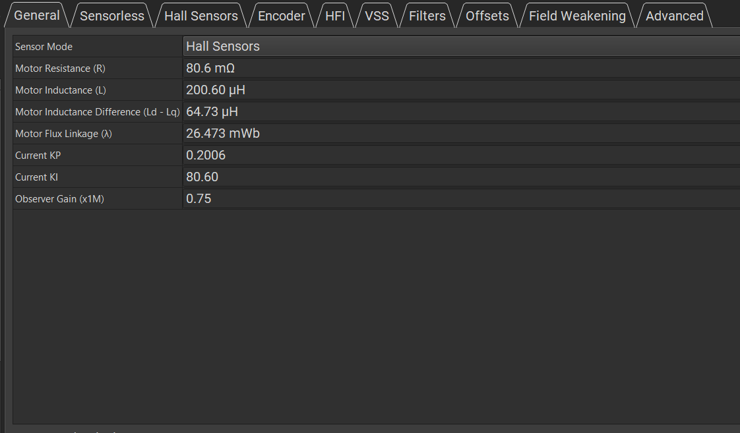The height and width of the screenshot is (433, 740).
Task: Select the Hall Sensors tab
Action: click(x=201, y=16)
